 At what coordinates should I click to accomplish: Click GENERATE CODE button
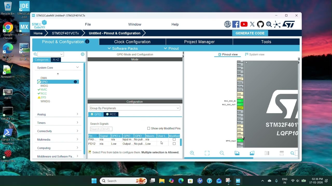pyautogui.click(x=250, y=33)
